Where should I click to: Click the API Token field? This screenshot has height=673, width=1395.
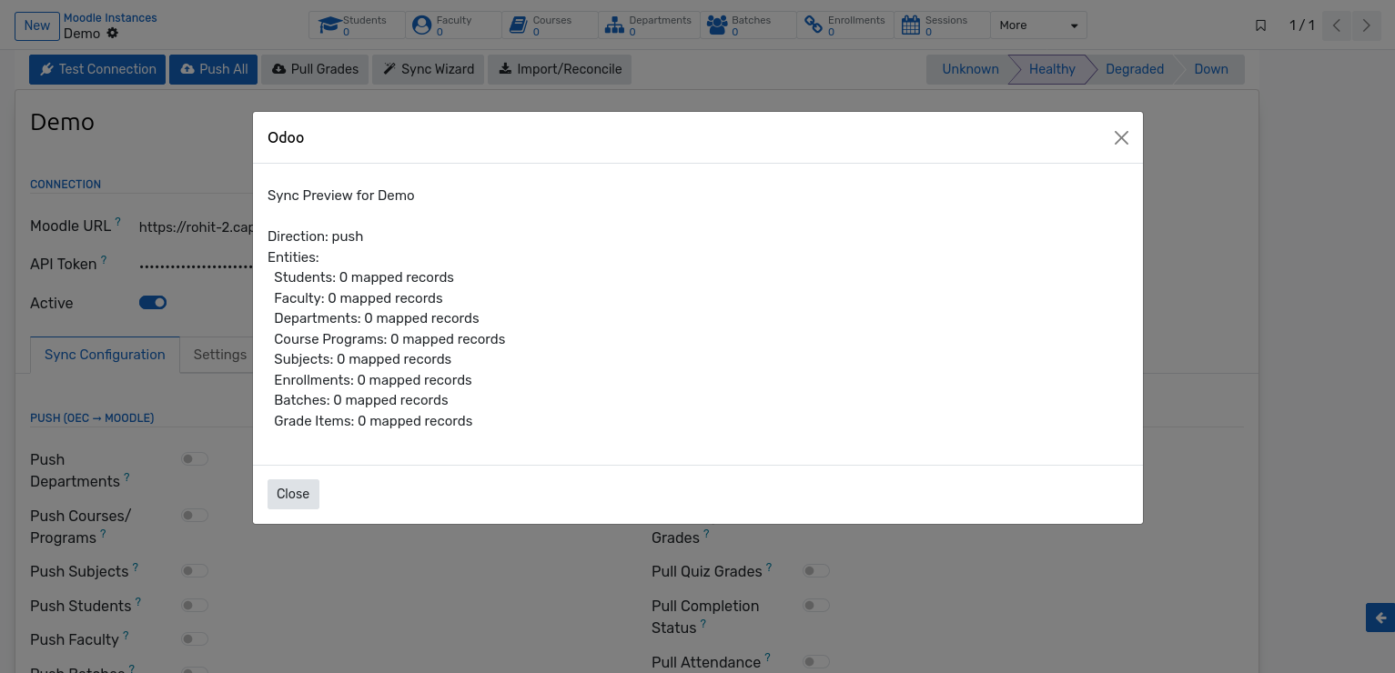click(x=196, y=265)
